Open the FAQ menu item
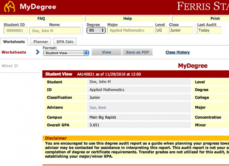 tap(41, 19)
